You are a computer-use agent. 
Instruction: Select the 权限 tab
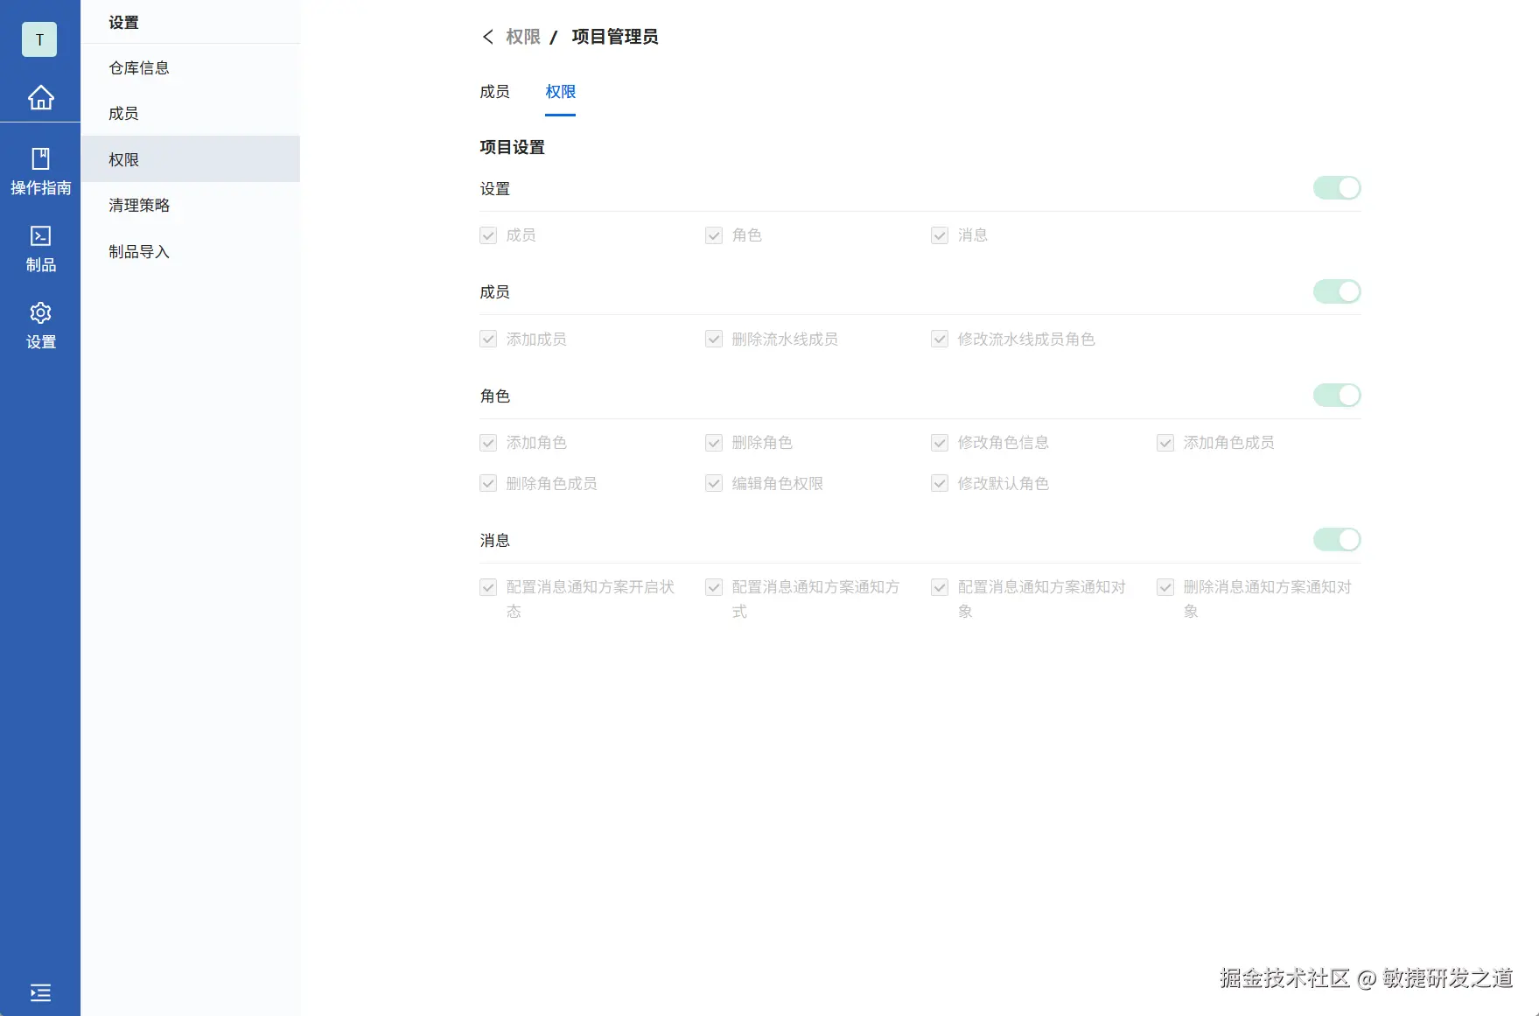560,91
